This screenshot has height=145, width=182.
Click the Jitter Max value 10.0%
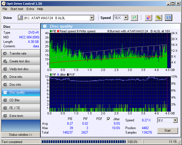[116, 128]
